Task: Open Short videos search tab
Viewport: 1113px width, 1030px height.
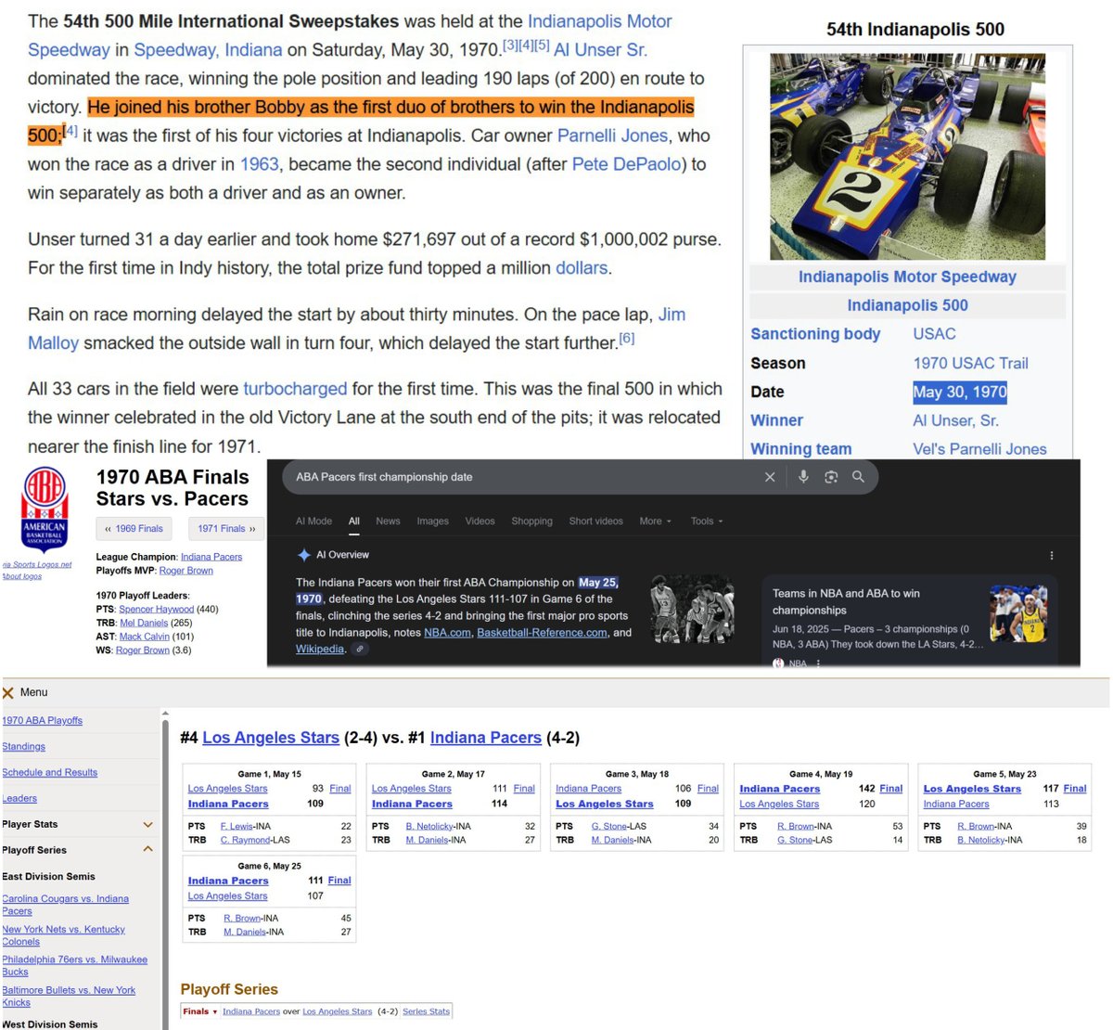Action: [595, 521]
